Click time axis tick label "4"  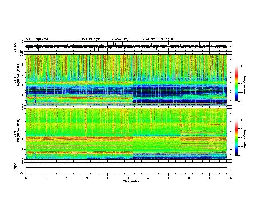(108, 178)
